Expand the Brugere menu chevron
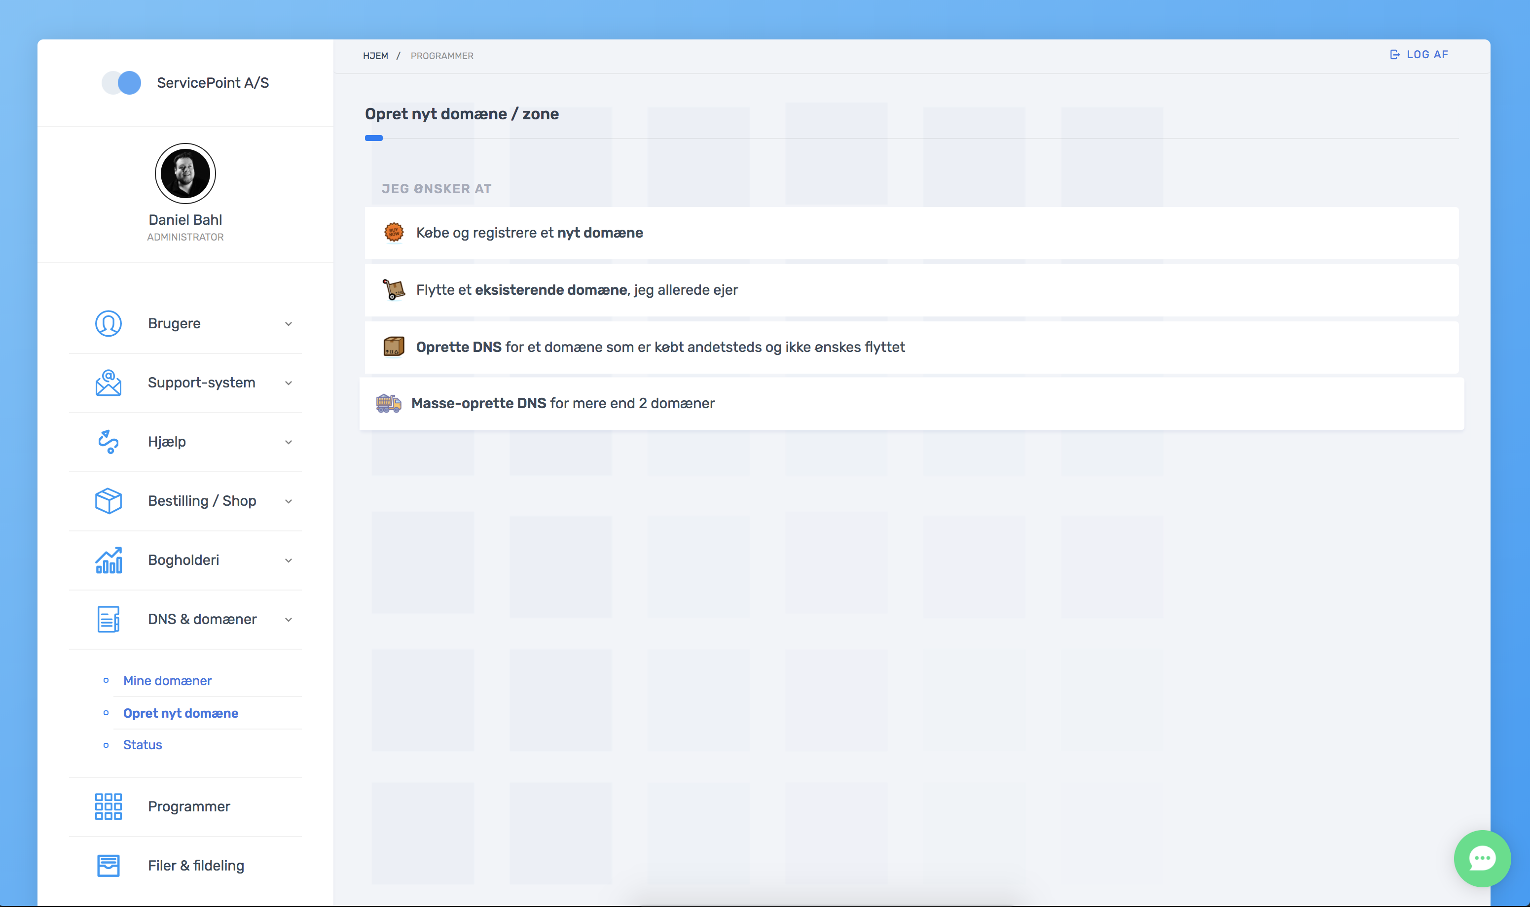 288,324
